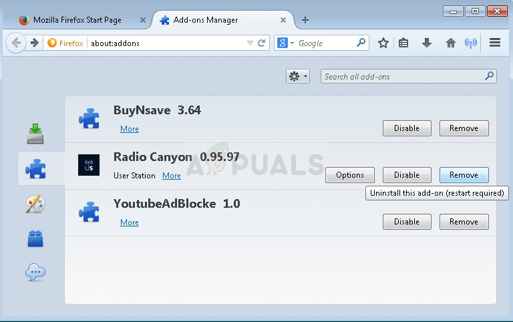Open the add-ons tools gear dropdown
The image size is (513, 322).
pos(298,76)
